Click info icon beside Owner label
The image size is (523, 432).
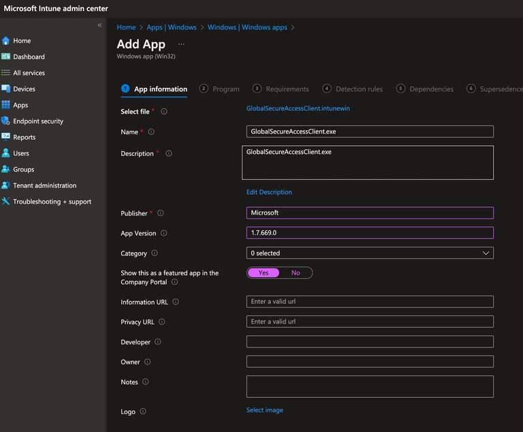147,362
